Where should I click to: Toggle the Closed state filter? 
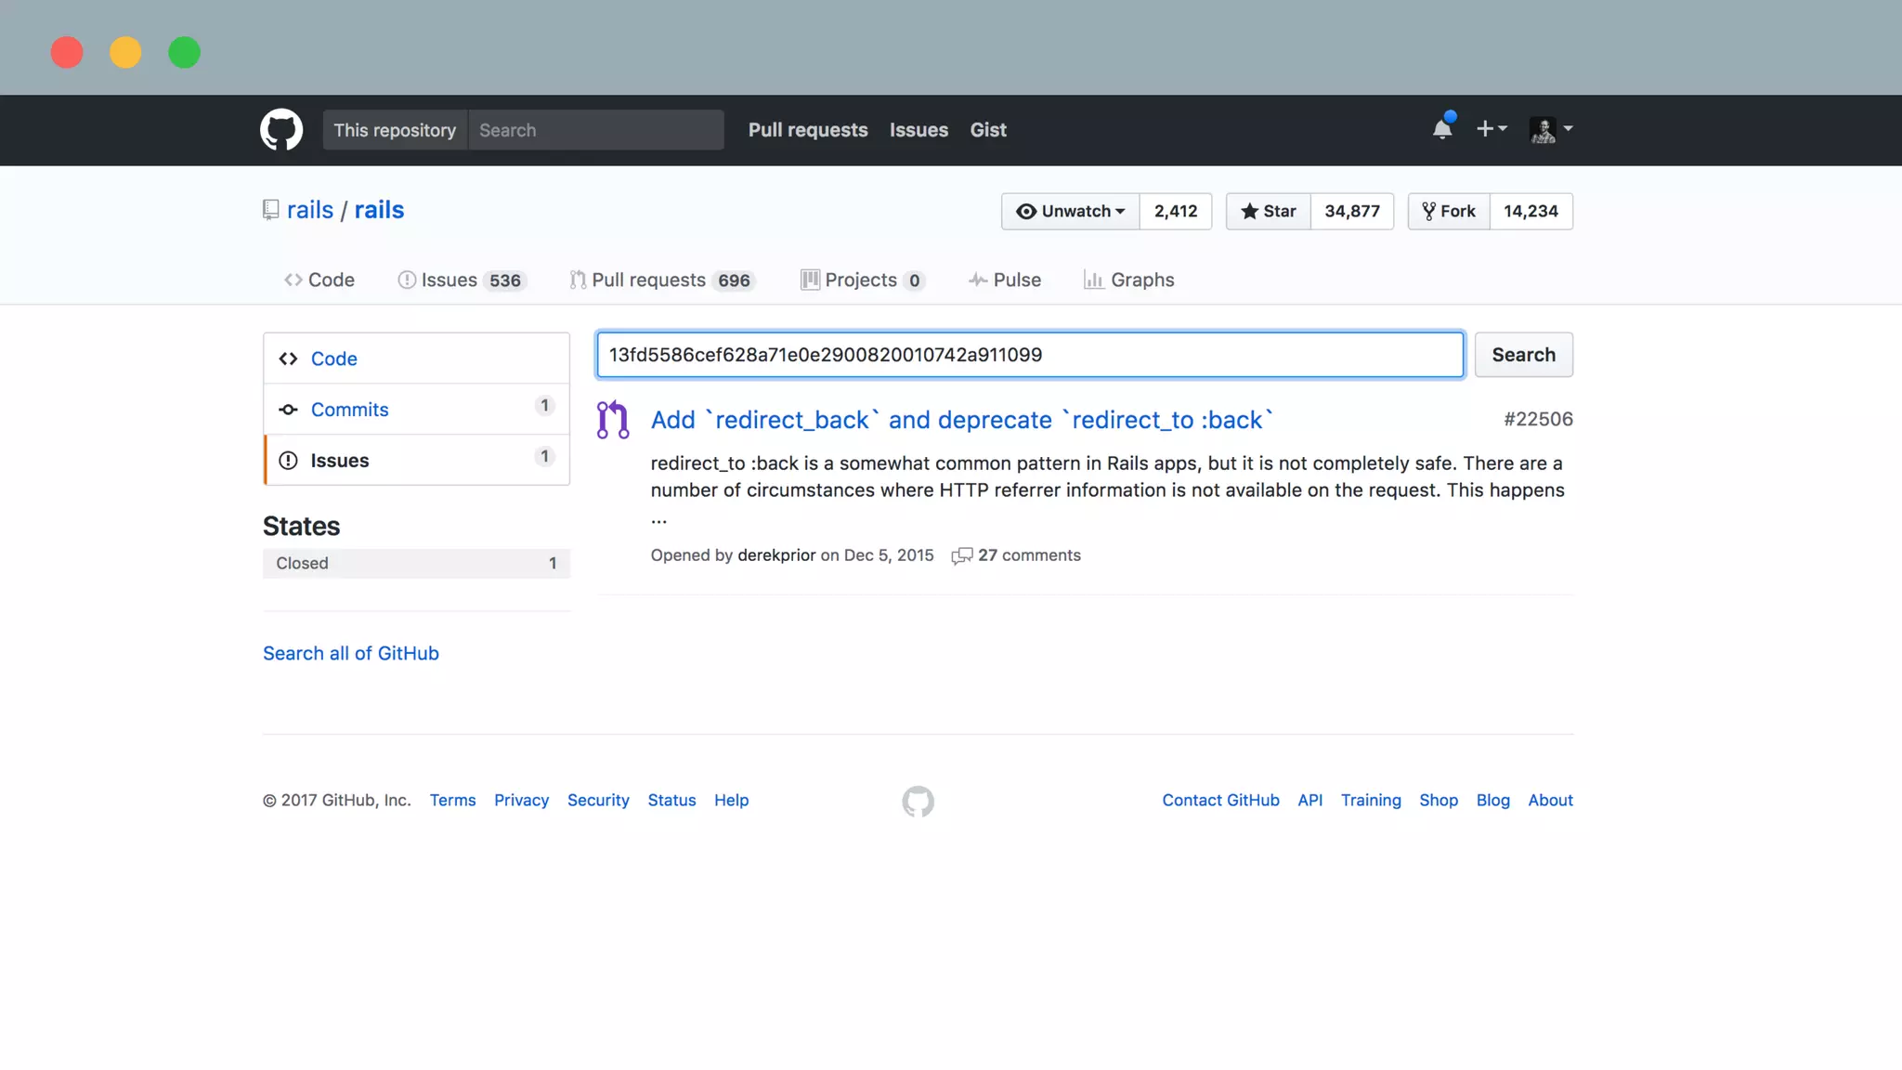(x=415, y=563)
